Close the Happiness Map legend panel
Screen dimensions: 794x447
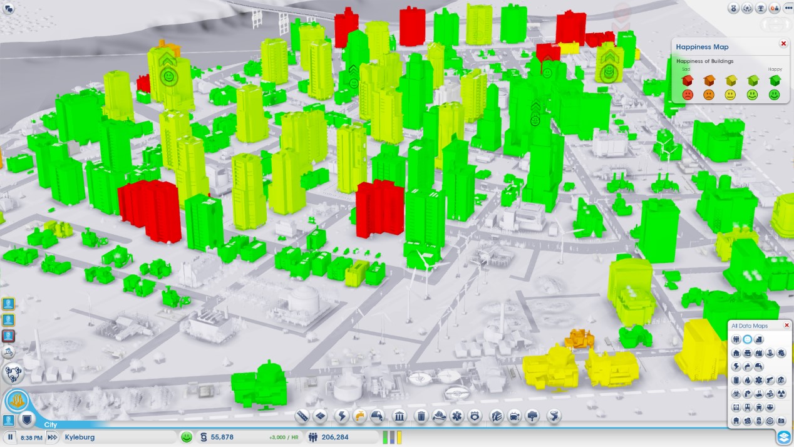point(783,44)
